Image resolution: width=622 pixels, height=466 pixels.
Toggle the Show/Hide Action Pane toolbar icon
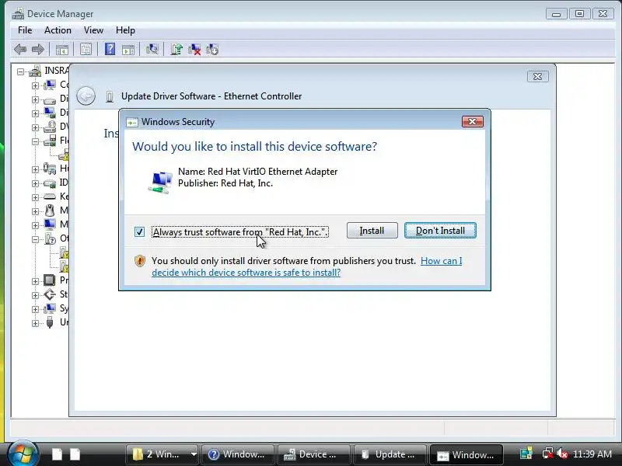tap(128, 50)
